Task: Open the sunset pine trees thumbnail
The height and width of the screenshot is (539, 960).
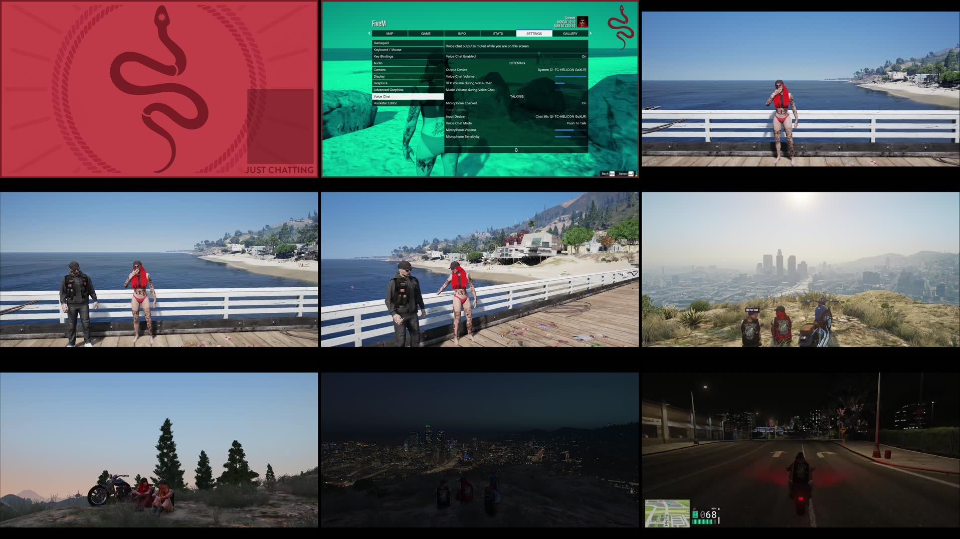Action: click(159, 450)
